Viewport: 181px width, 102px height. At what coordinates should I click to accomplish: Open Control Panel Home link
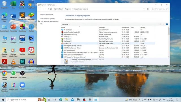[x=47, y=14]
